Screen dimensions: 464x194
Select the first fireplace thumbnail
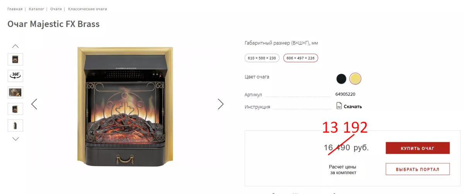click(x=15, y=59)
